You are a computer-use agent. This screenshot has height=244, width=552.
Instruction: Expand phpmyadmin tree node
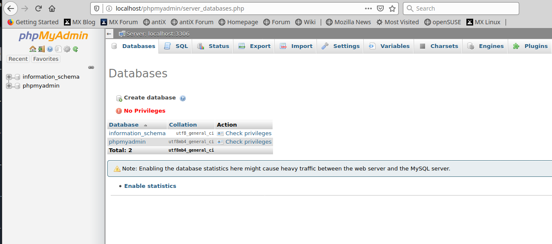tap(9, 86)
